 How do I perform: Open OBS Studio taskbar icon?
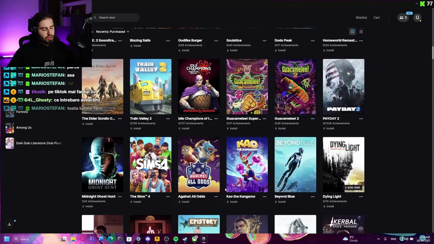[x=166, y=239]
